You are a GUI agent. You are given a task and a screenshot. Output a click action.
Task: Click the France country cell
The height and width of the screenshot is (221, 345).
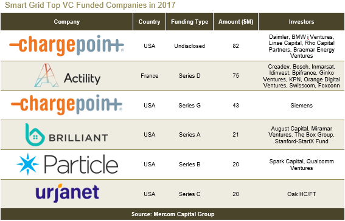150,76
